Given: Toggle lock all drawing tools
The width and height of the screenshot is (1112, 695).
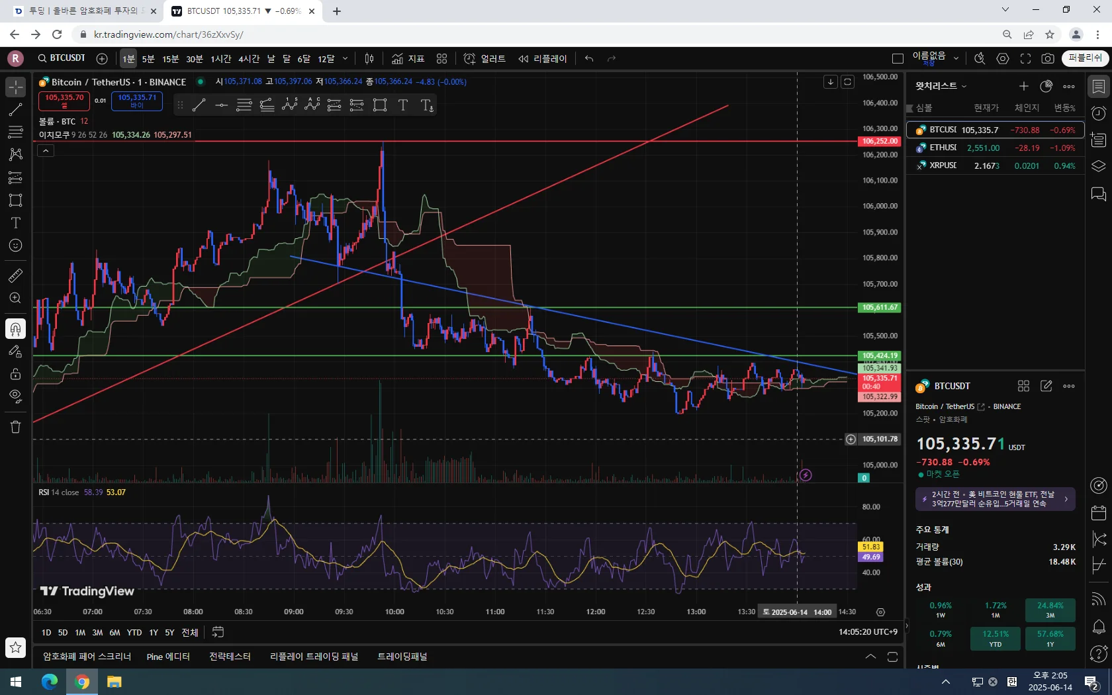Looking at the screenshot, I should coord(15,374).
